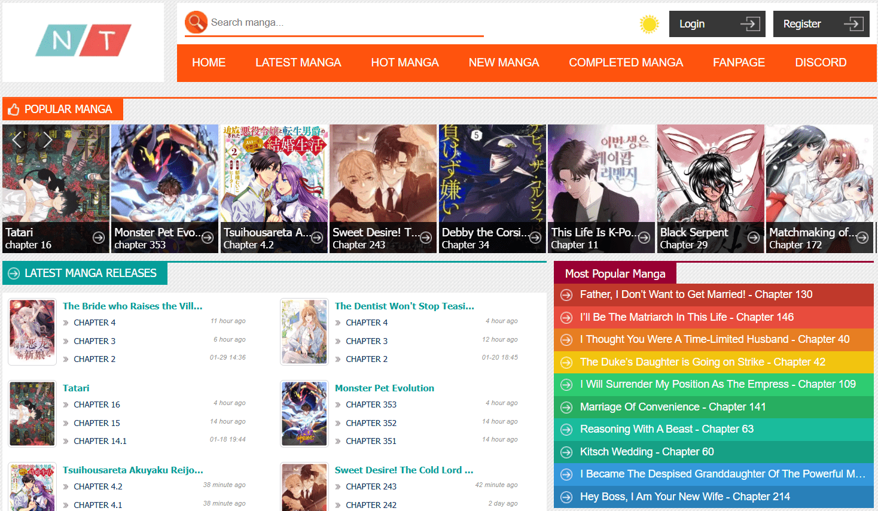
Task: Click arrow icon on This Life Is K-Po card
Action: pyautogui.click(x=644, y=238)
